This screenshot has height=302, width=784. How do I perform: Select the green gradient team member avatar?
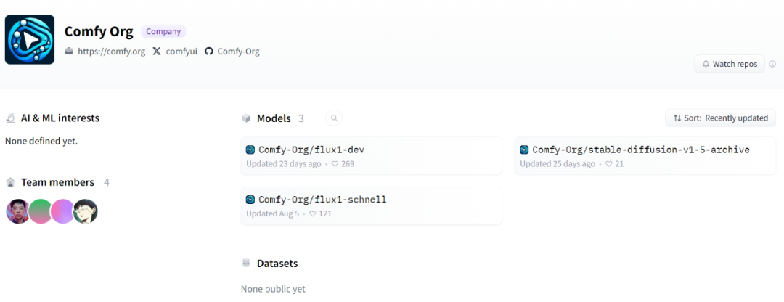[40, 211]
